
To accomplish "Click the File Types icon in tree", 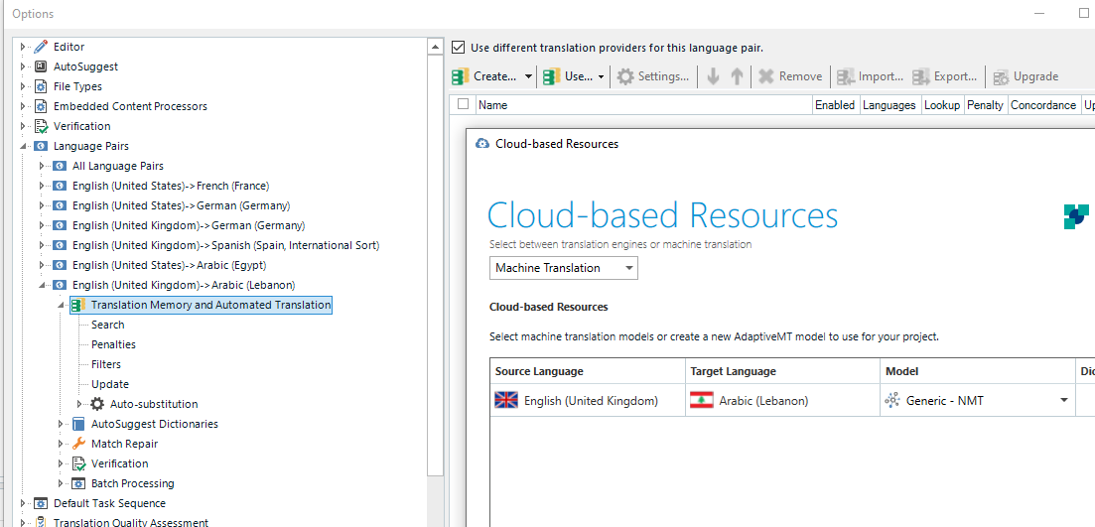I will coord(42,86).
